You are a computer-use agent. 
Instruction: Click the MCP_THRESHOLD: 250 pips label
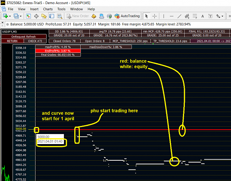point(130,41)
